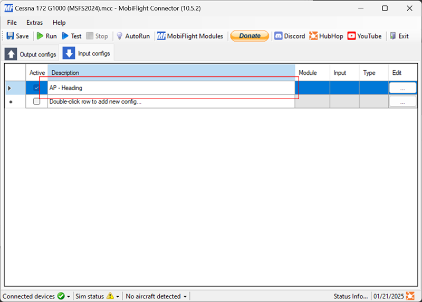Click the Input cell of AP - Heading
The height and width of the screenshot is (302, 422).
344,87
